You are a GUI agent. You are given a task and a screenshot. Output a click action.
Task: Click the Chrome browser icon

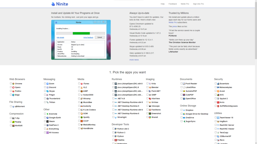click(x=13, y=84)
